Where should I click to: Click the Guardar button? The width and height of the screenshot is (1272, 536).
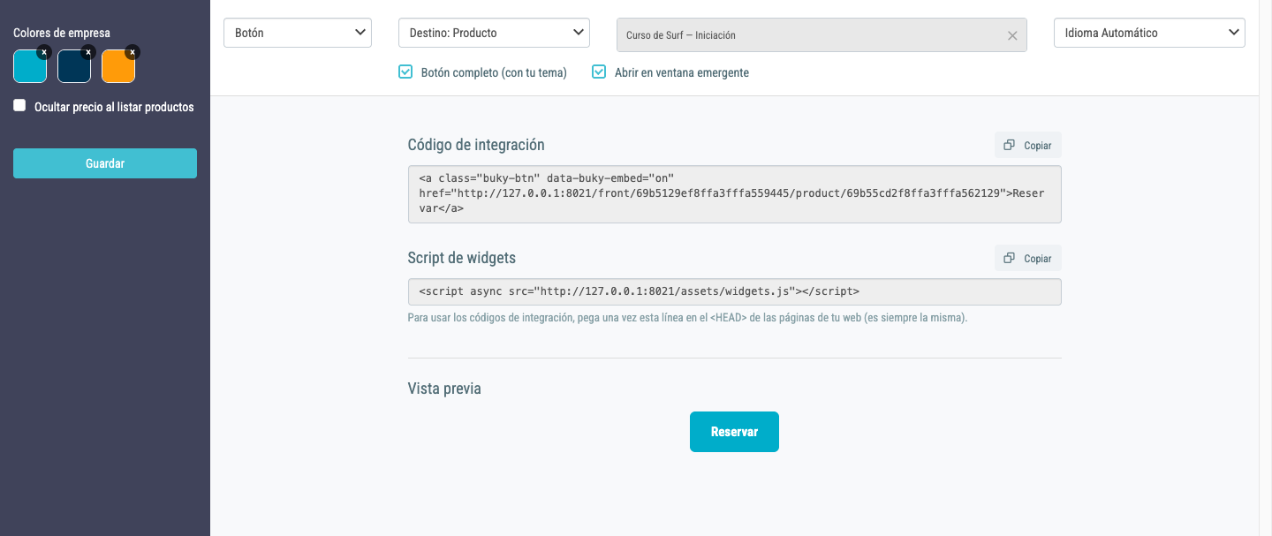pyautogui.click(x=105, y=163)
